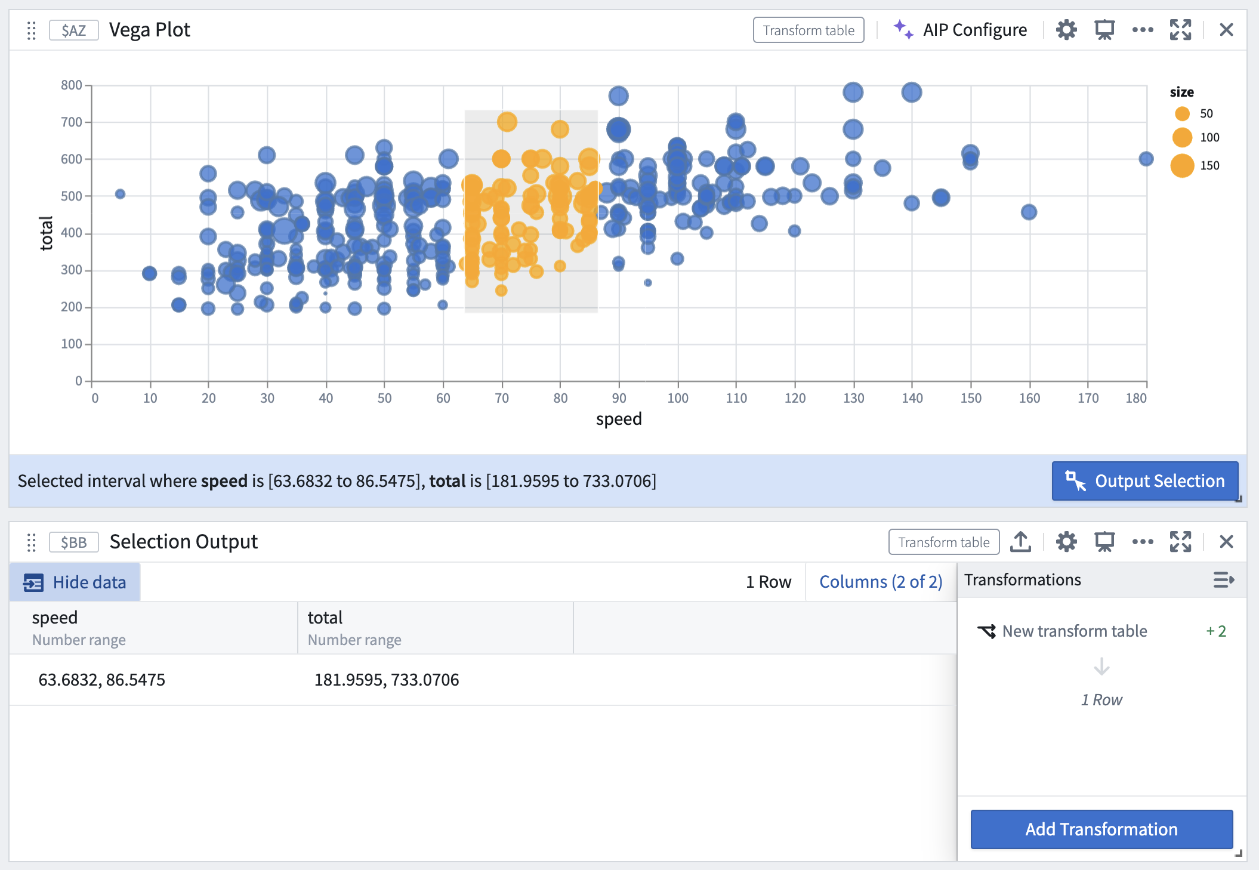Click the size 150 legend circle
1259x870 pixels.
pyautogui.click(x=1182, y=166)
